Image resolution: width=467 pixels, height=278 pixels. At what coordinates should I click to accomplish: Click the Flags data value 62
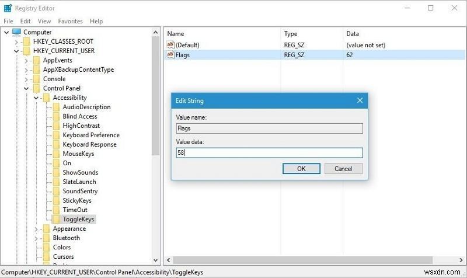coord(349,55)
